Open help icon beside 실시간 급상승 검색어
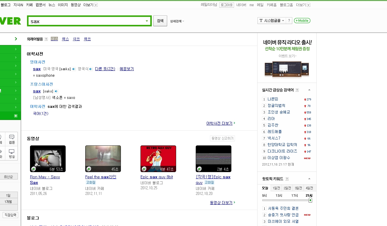387x226 pixels. (x=297, y=90)
